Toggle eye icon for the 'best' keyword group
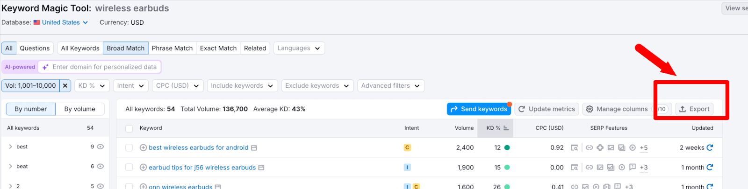 tap(100, 147)
